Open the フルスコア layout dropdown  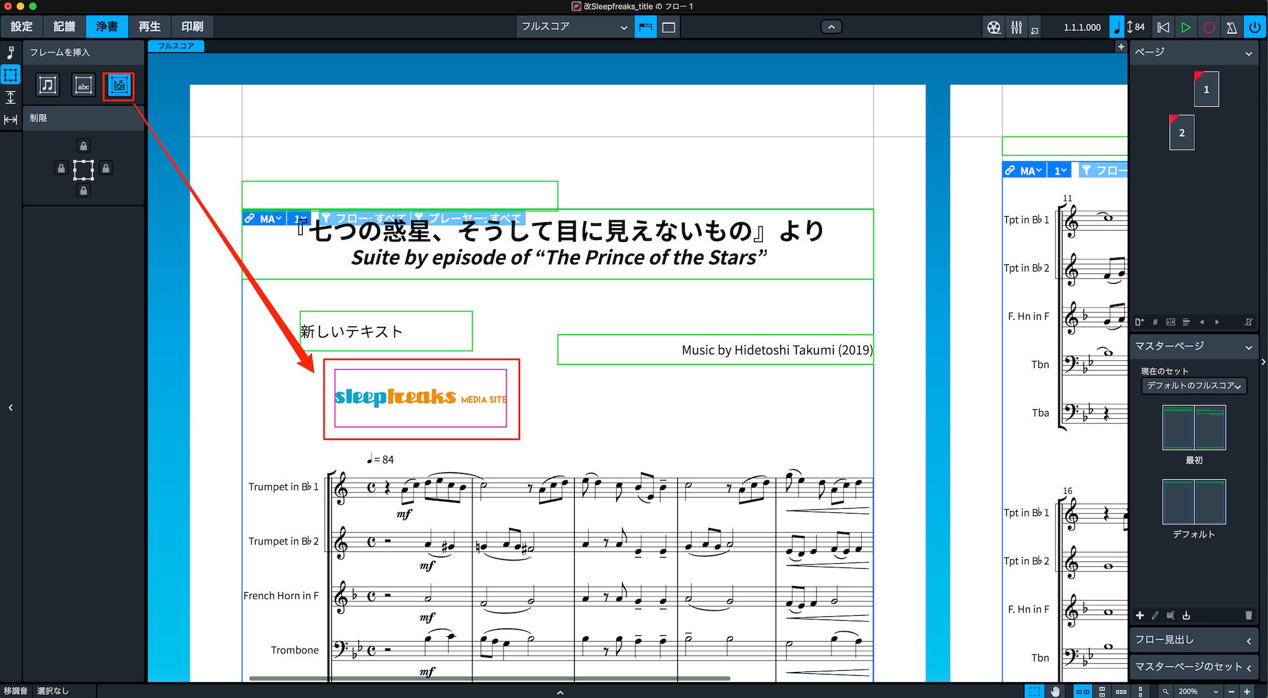[574, 27]
